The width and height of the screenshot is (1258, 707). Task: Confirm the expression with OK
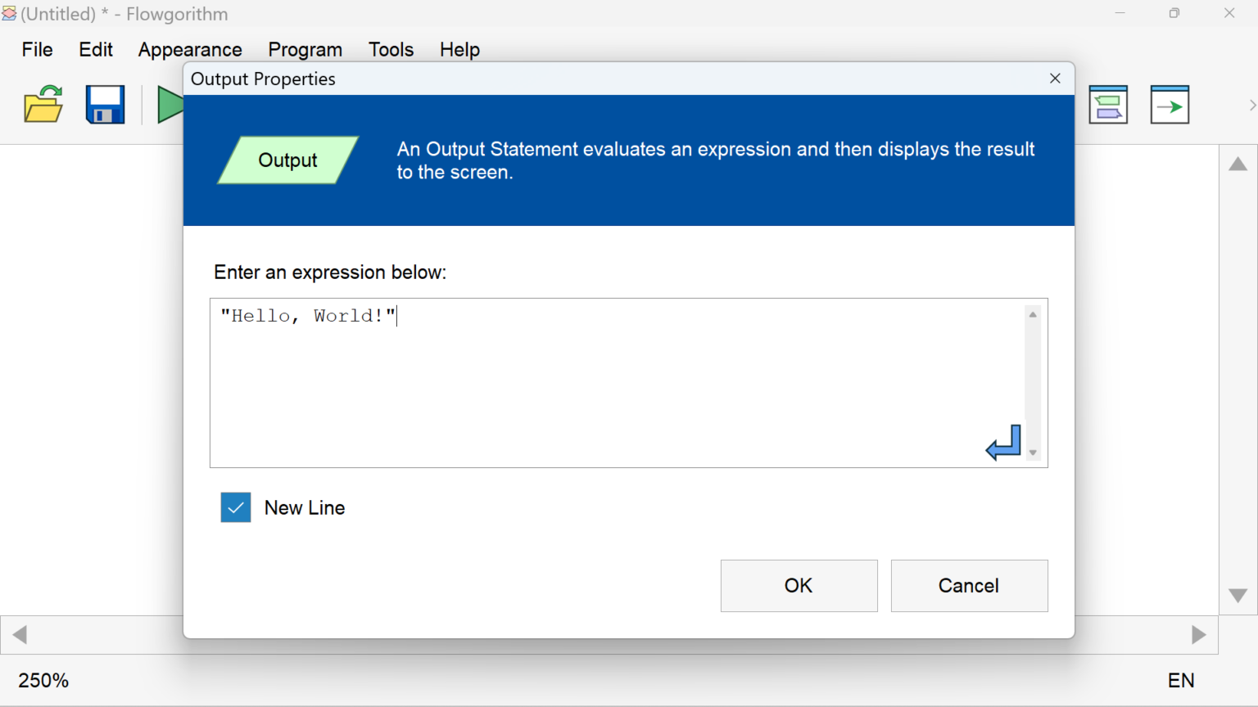(x=799, y=586)
